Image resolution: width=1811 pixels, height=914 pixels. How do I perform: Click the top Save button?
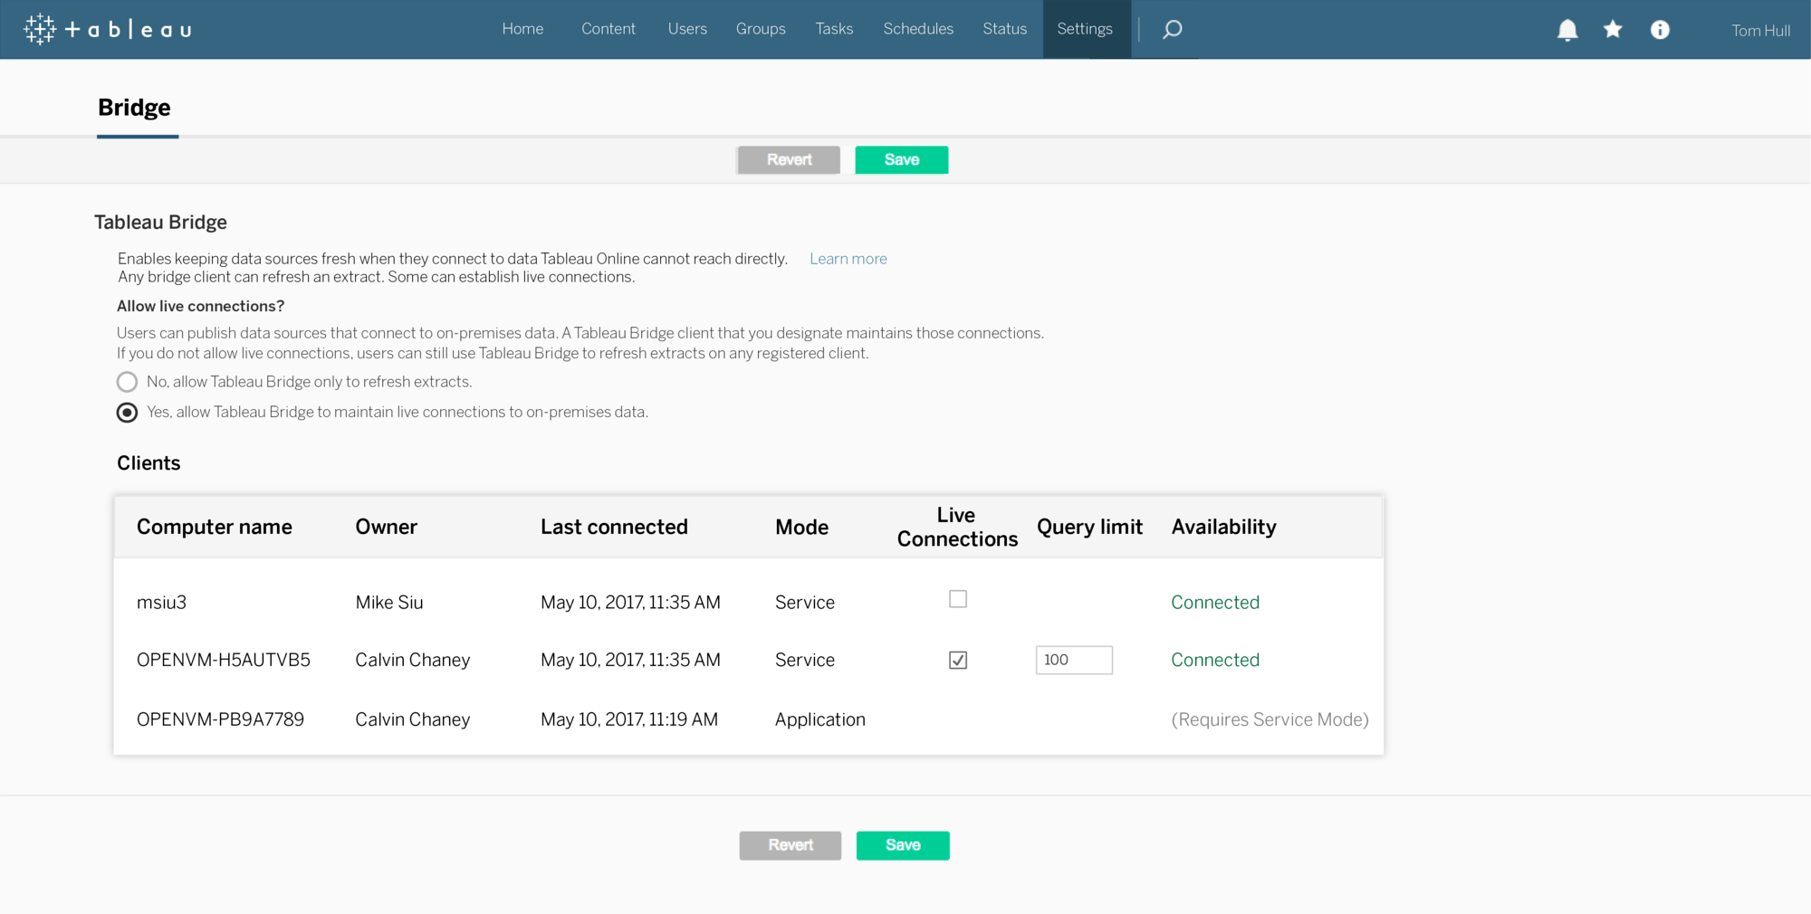click(x=902, y=159)
